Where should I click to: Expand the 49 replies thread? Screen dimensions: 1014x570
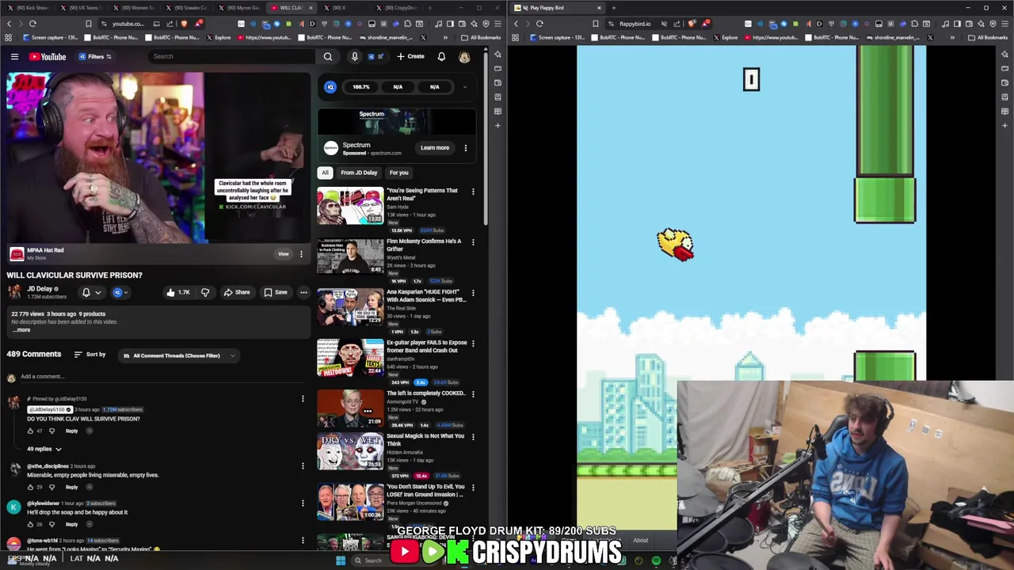(44, 449)
